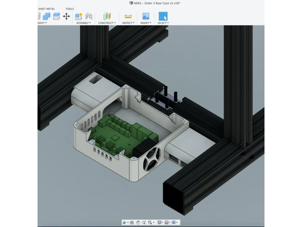
Task: Click the Offset Plane construct icon
Action: [107, 16]
